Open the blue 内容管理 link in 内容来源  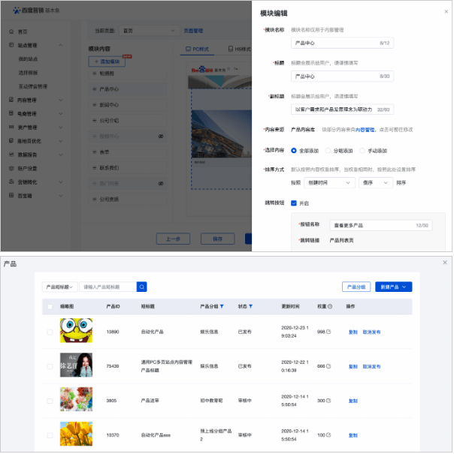(x=365, y=130)
